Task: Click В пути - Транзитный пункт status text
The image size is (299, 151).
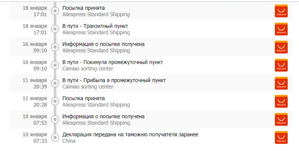Action: tap(95, 26)
